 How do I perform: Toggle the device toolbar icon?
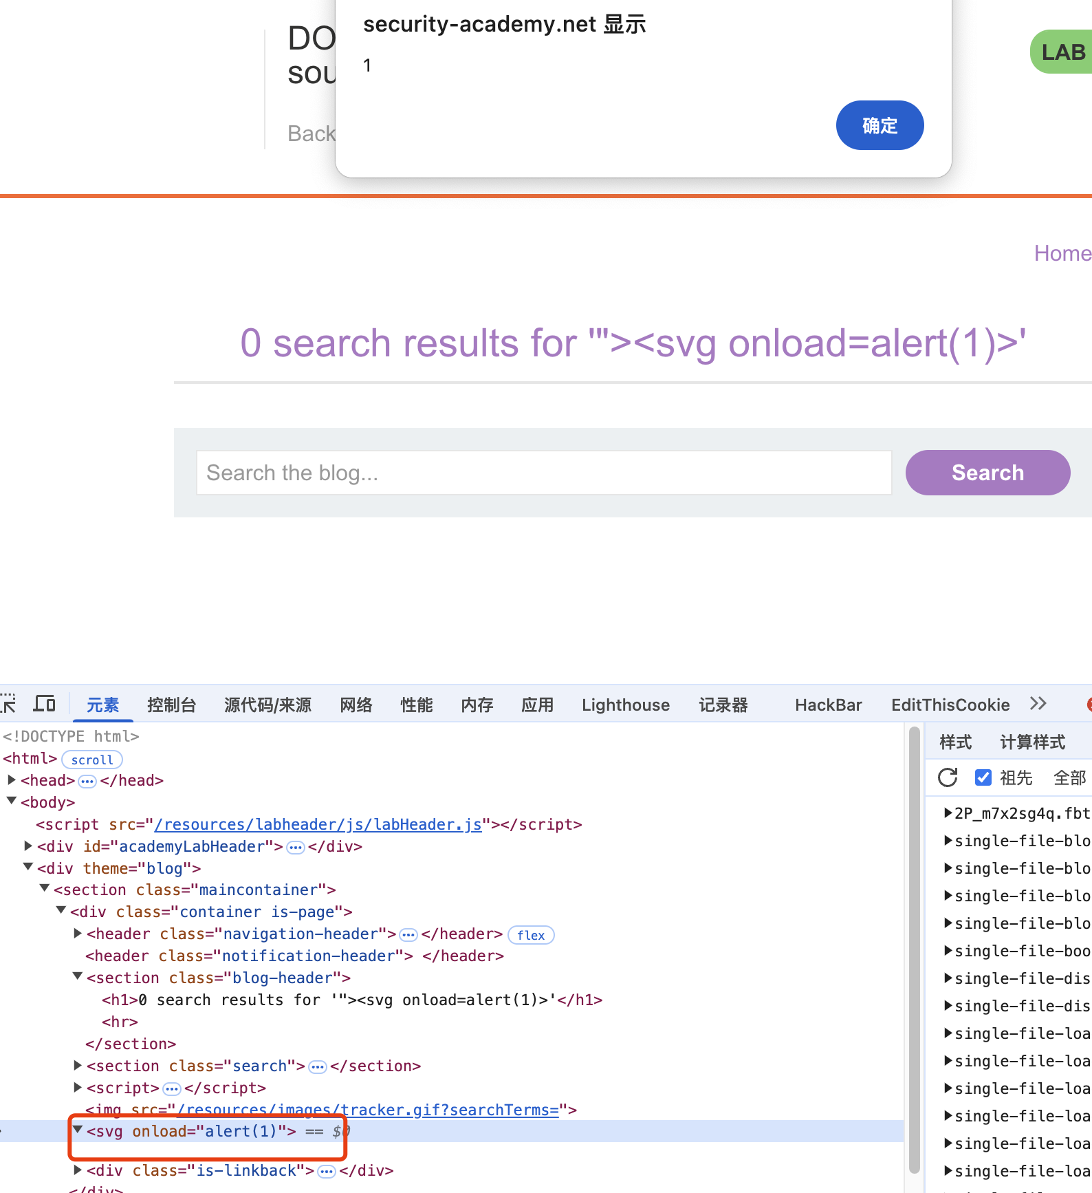45,704
